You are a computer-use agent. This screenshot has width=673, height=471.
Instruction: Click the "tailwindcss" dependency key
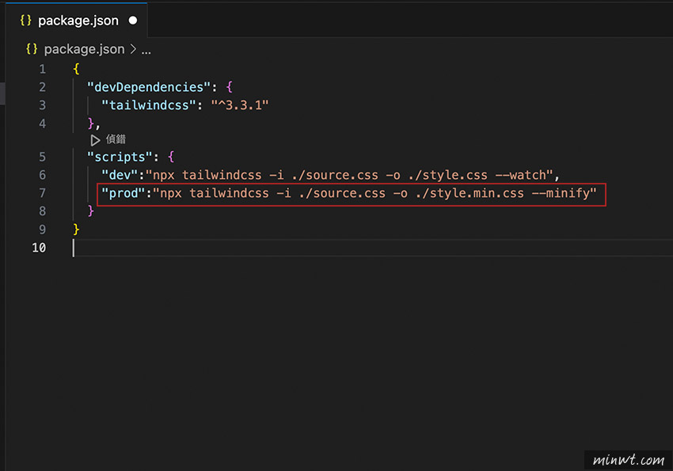(x=149, y=105)
